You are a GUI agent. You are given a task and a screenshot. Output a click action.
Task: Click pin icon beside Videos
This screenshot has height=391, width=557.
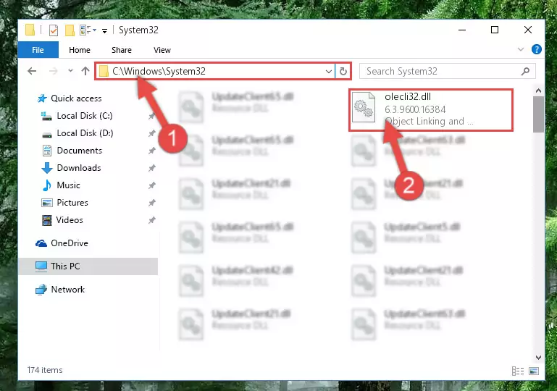[151, 220]
